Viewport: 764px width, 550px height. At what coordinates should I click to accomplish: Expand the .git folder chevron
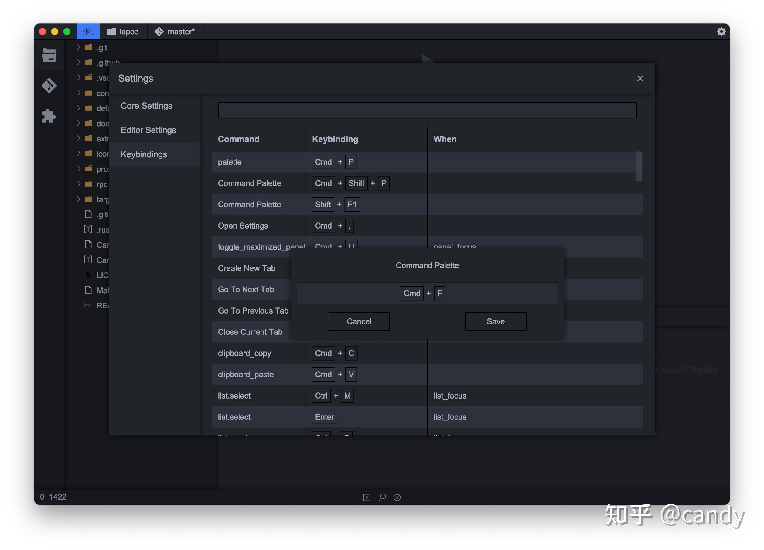click(x=78, y=47)
